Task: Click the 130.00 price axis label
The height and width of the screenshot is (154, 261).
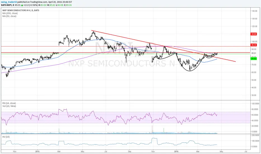Action: point(254,19)
